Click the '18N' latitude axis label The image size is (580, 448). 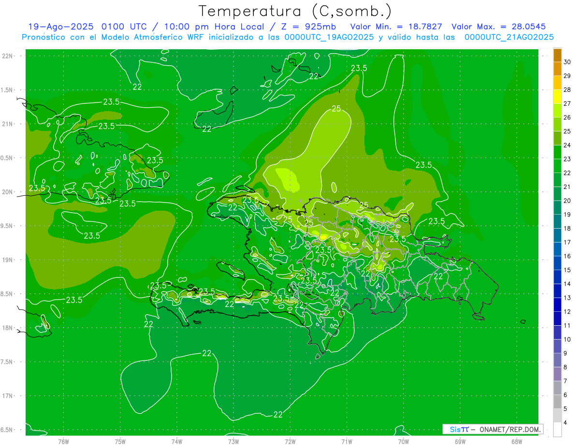coord(7,328)
